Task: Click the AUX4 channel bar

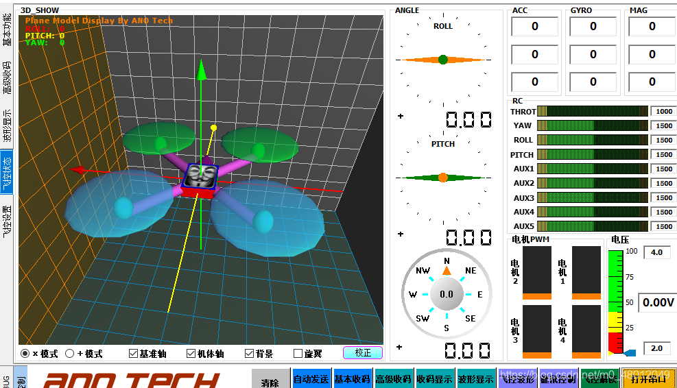Action: click(593, 212)
